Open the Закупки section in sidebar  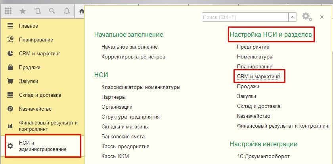pos(29,81)
